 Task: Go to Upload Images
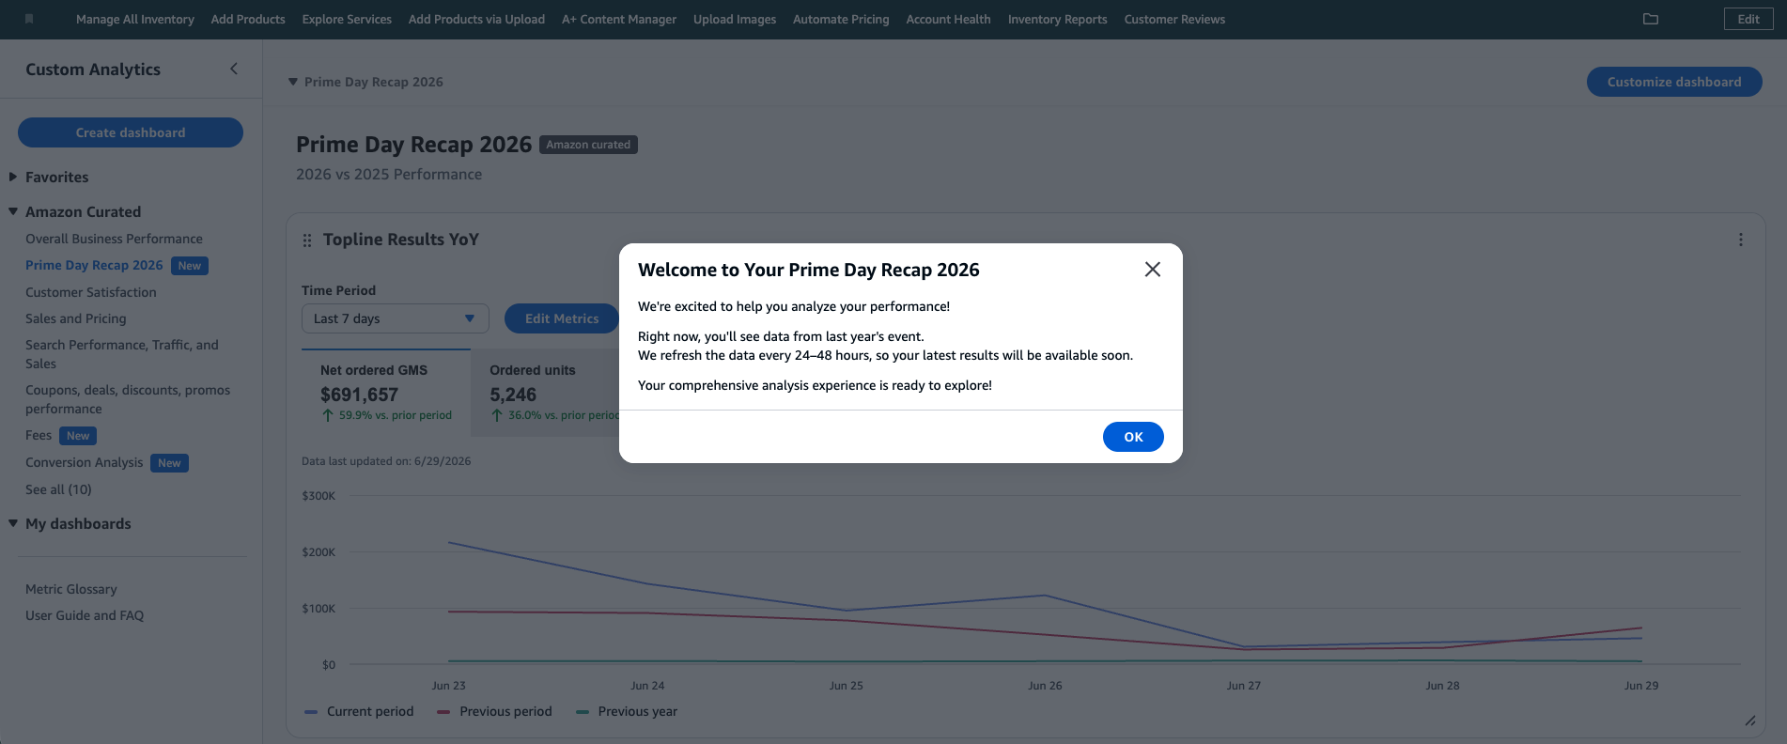tap(735, 19)
